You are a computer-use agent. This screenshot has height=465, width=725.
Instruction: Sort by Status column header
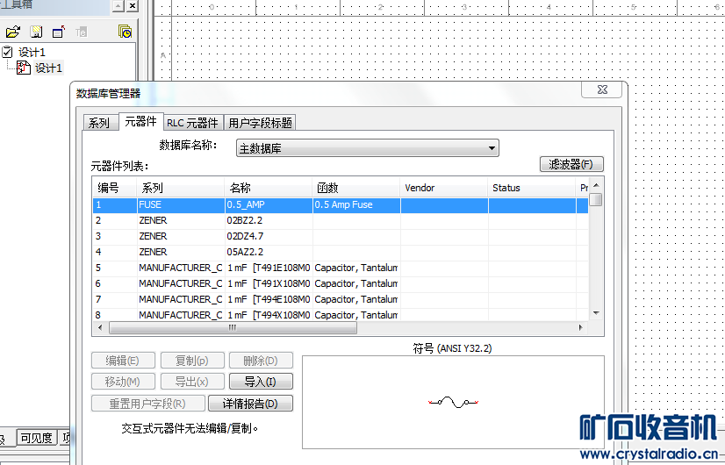pos(531,188)
